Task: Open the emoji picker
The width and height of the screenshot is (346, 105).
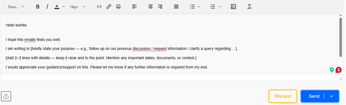Action: point(118,7)
